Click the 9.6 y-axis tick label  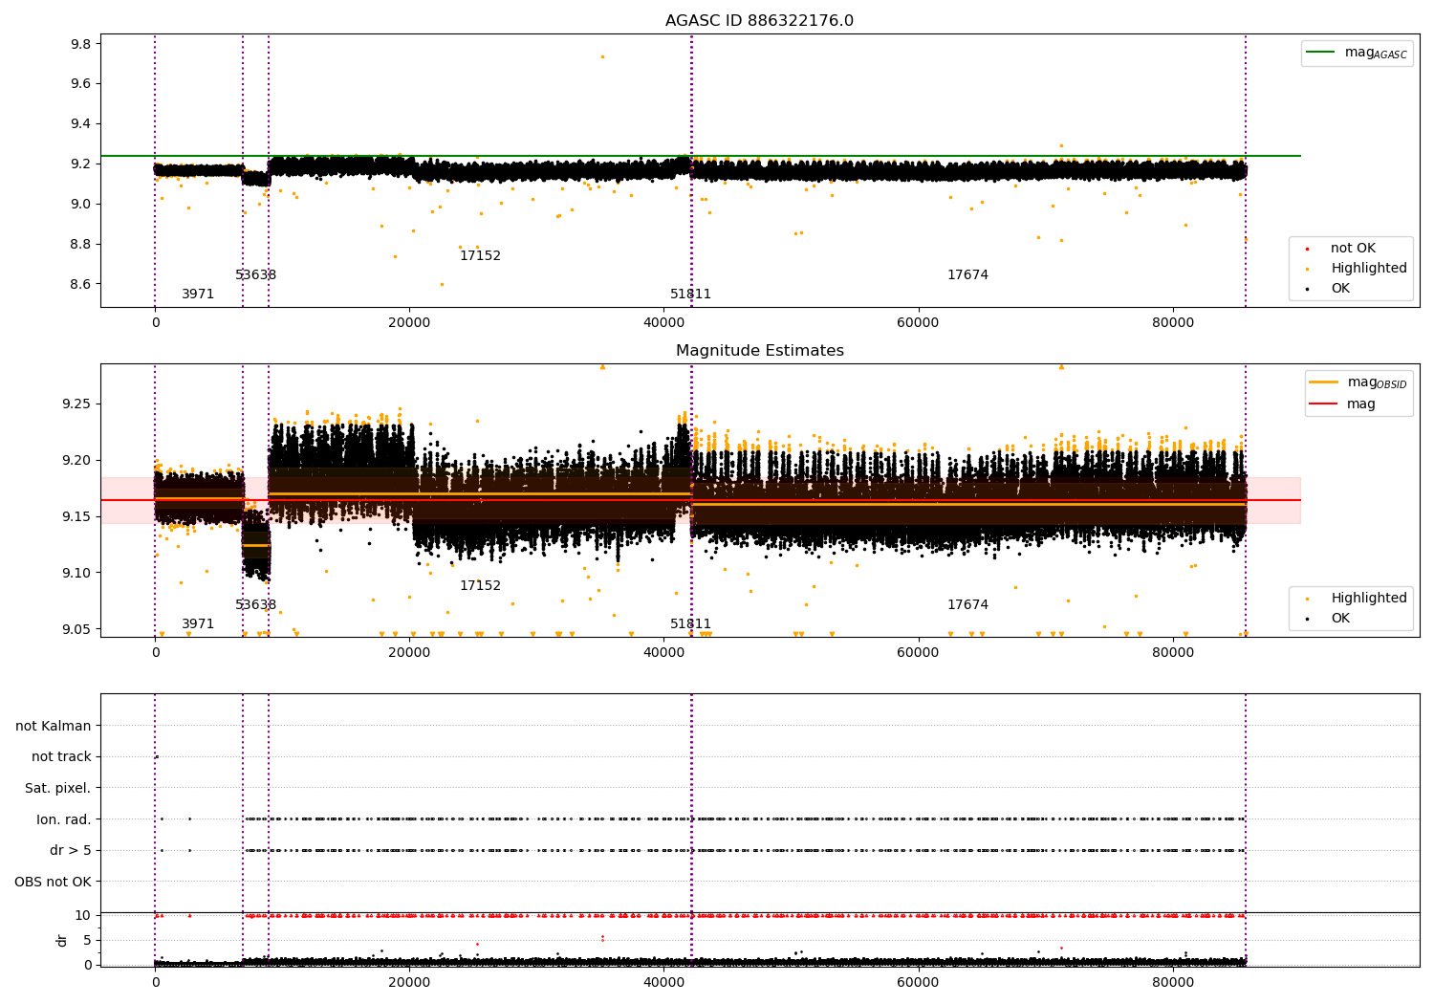81,84
